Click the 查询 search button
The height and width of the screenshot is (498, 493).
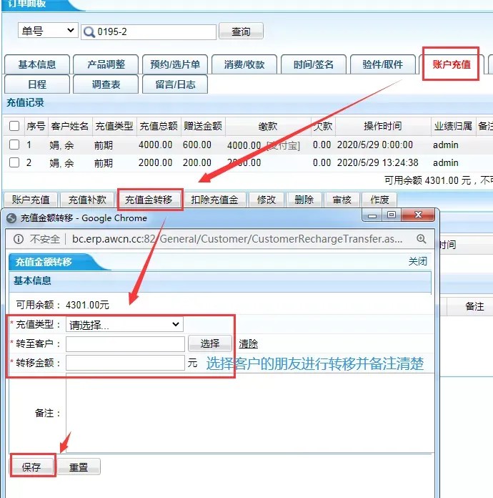241,32
